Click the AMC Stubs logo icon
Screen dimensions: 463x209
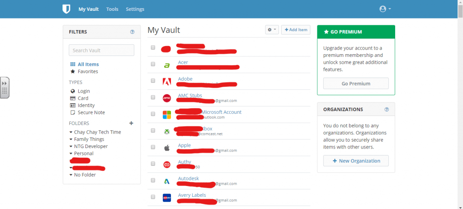167,98
